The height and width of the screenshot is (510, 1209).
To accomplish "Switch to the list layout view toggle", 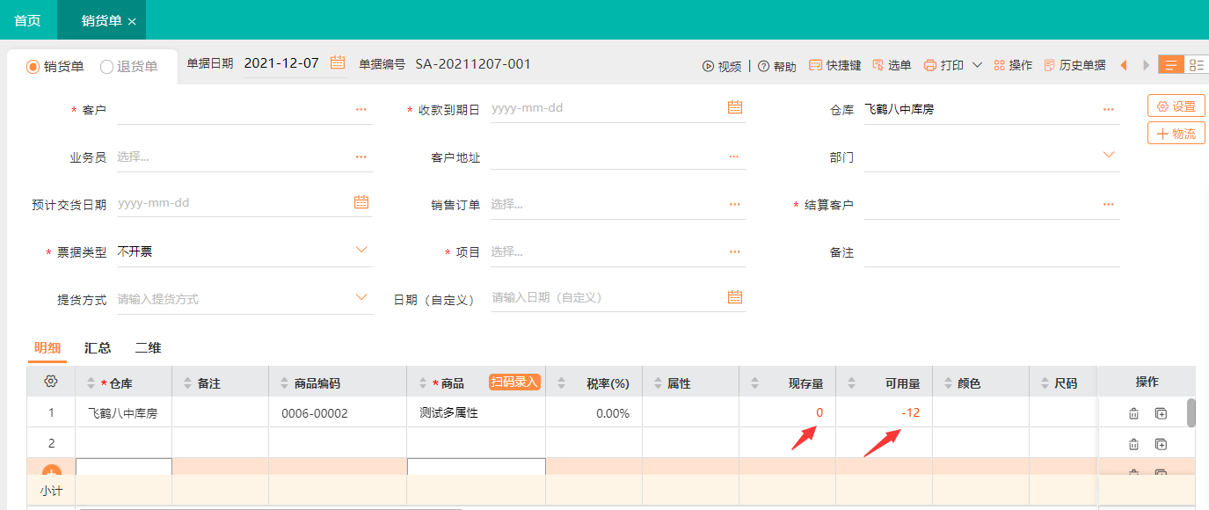I will (x=1196, y=65).
